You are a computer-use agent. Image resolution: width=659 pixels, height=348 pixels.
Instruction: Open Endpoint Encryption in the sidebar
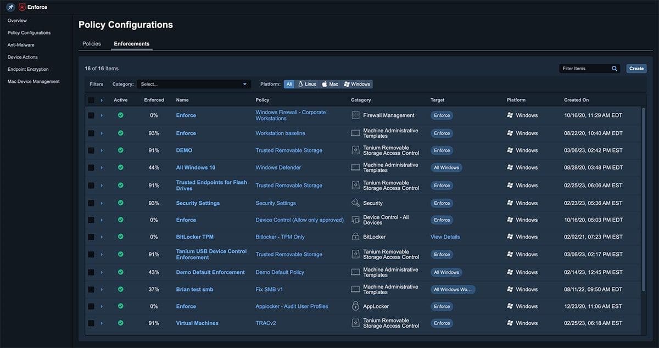coord(28,69)
